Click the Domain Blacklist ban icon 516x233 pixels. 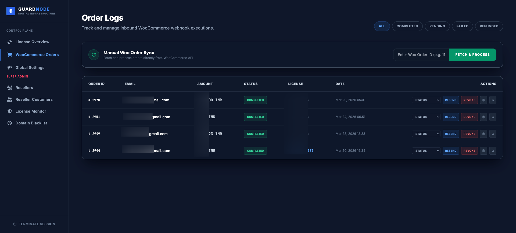coord(10,123)
